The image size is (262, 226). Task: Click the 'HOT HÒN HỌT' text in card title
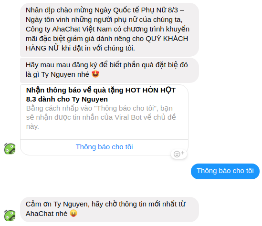(x=150, y=90)
